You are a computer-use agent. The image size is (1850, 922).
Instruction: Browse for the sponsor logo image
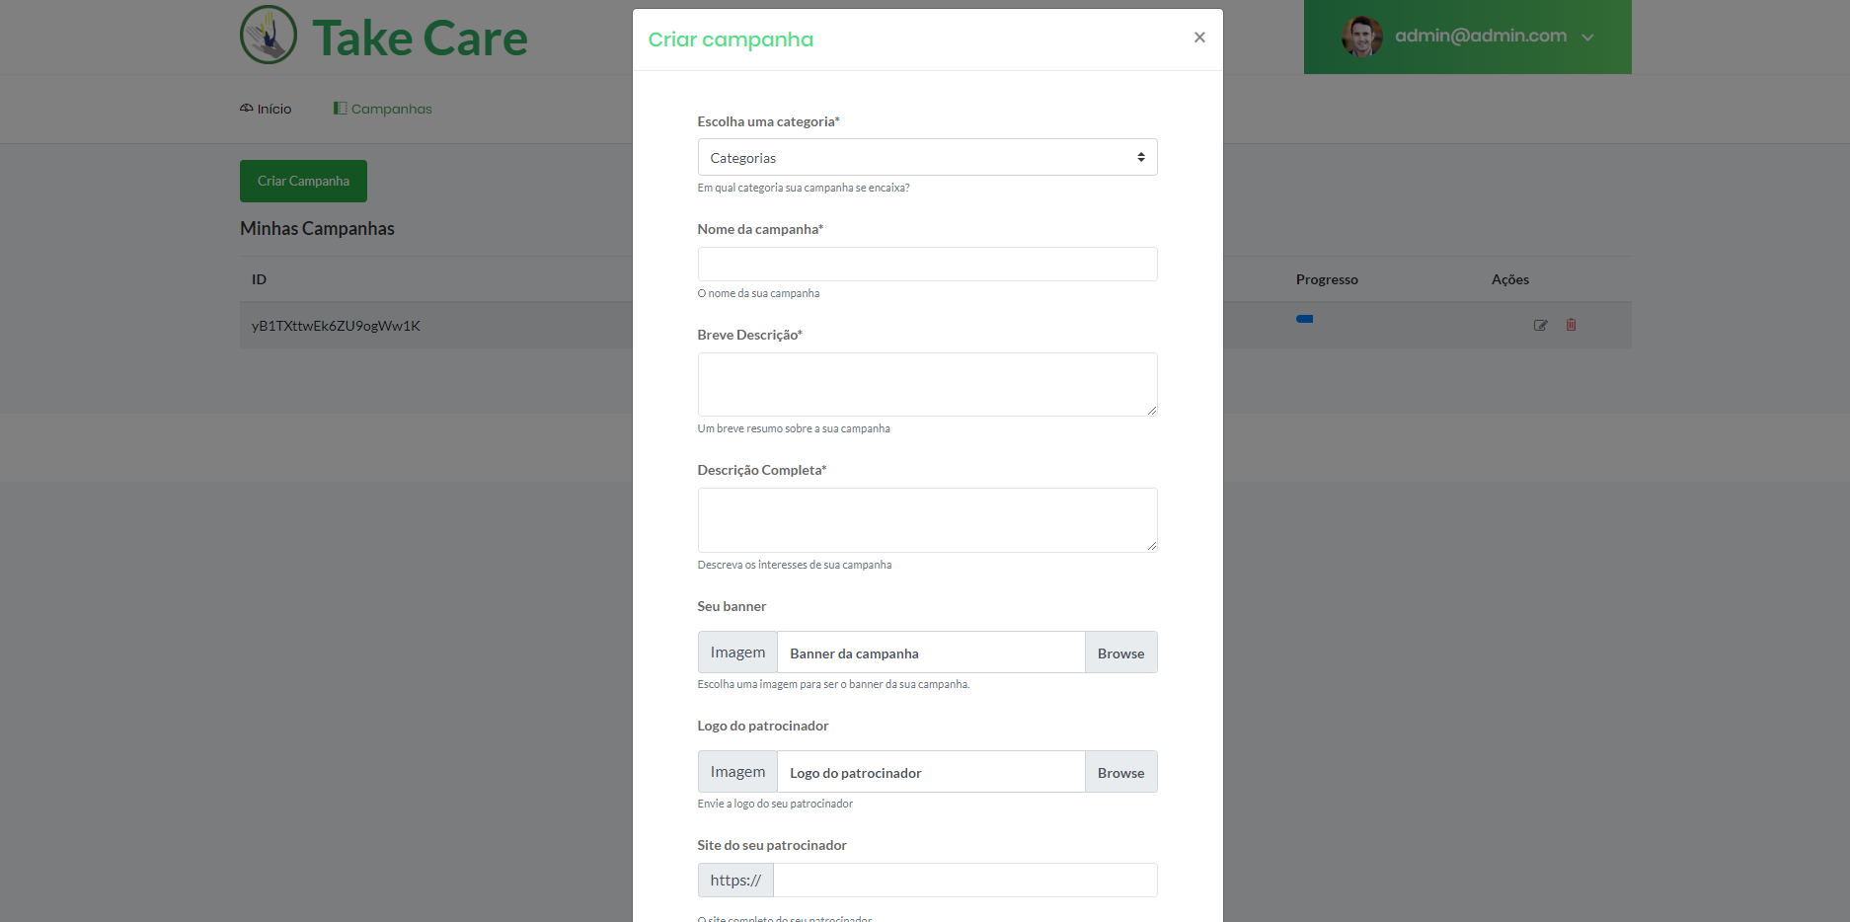(x=1120, y=772)
